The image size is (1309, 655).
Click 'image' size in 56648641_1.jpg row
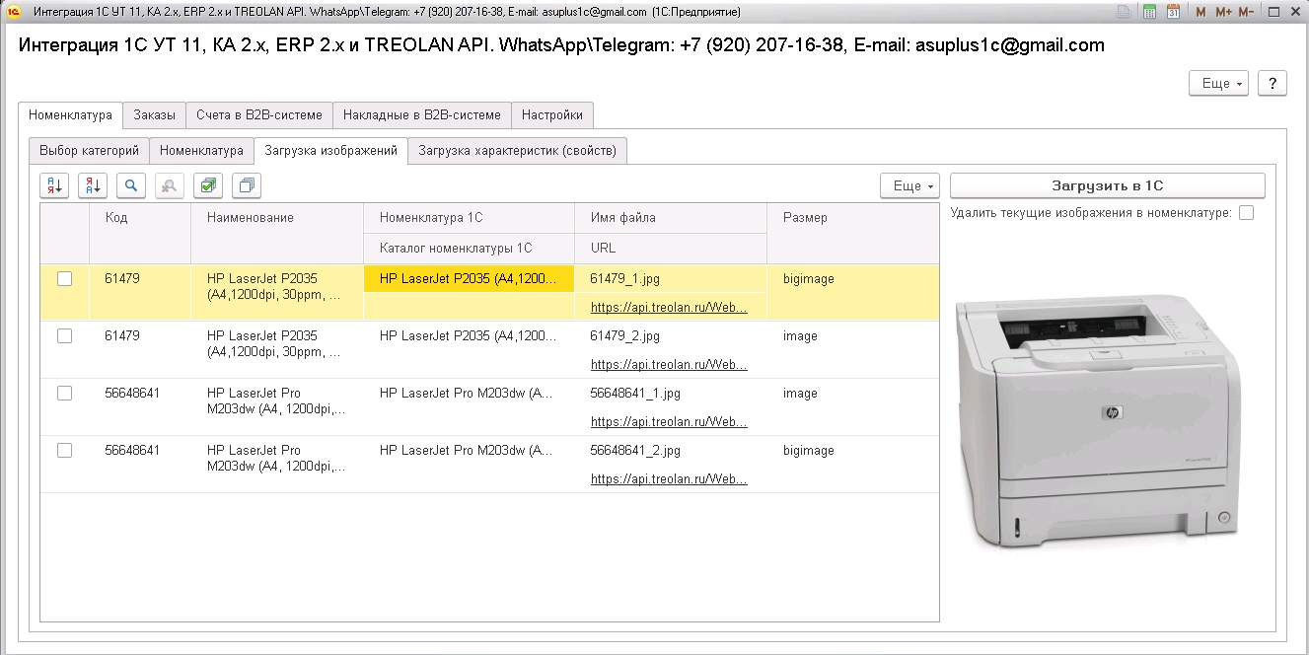pyautogui.click(x=800, y=394)
